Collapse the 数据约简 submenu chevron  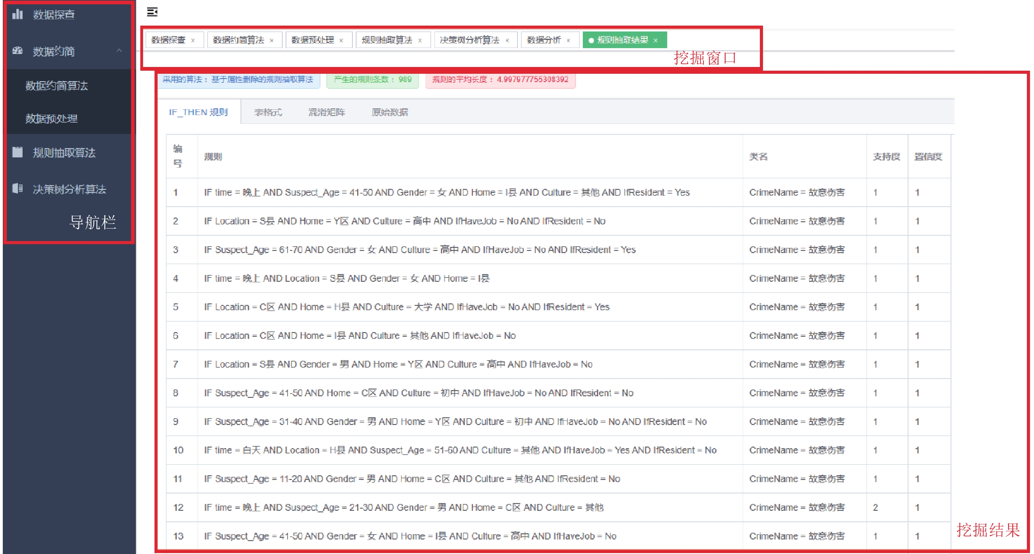pyautogui.click(x=119, y=51)
